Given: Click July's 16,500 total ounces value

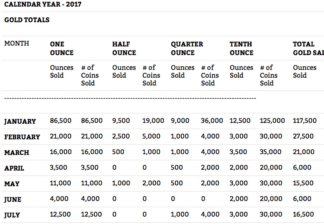Looking at the screenshot, I should (x=303, y=215).
